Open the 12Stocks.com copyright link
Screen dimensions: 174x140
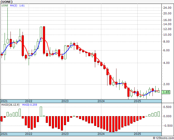163,138
